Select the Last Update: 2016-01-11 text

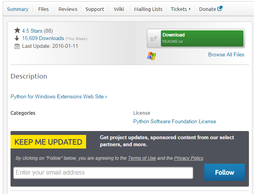click(50, 46)
